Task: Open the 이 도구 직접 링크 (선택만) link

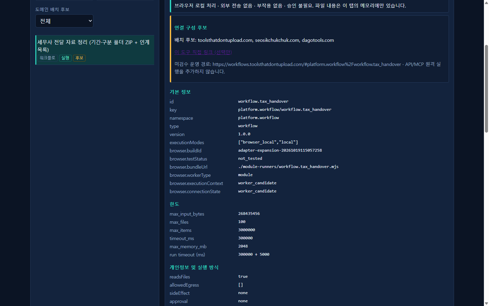Action: 203,52
